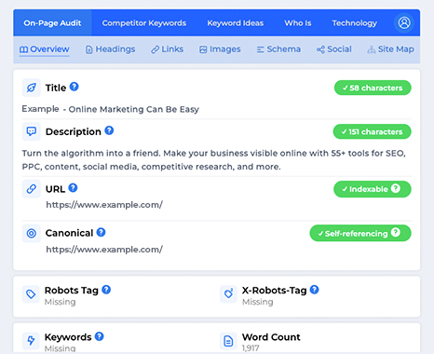Click the Title section planet icon
Viewport: 434px width, 354px height.
pos(32,88)
